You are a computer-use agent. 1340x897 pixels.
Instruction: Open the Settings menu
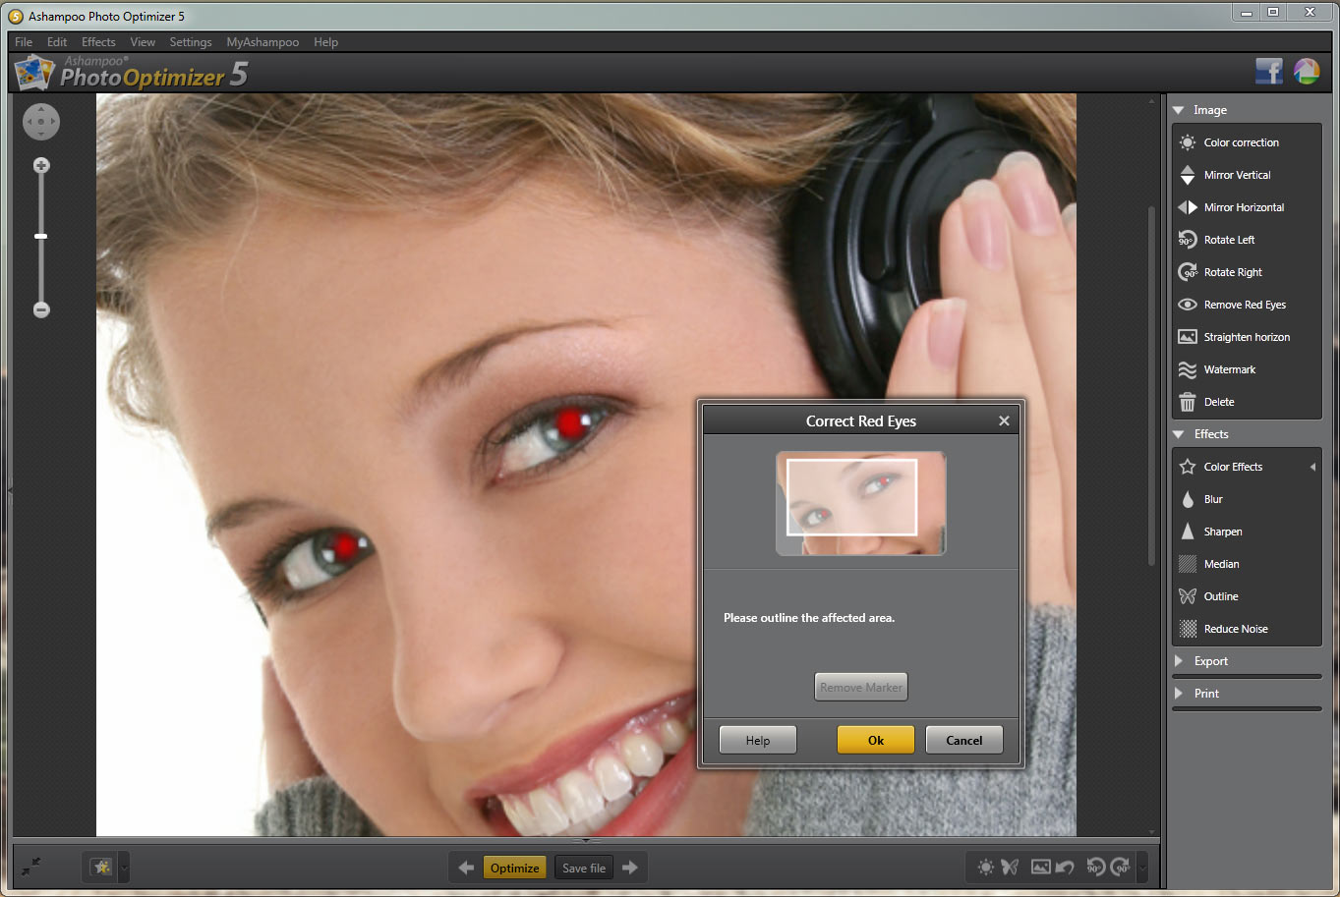(191, 42)
